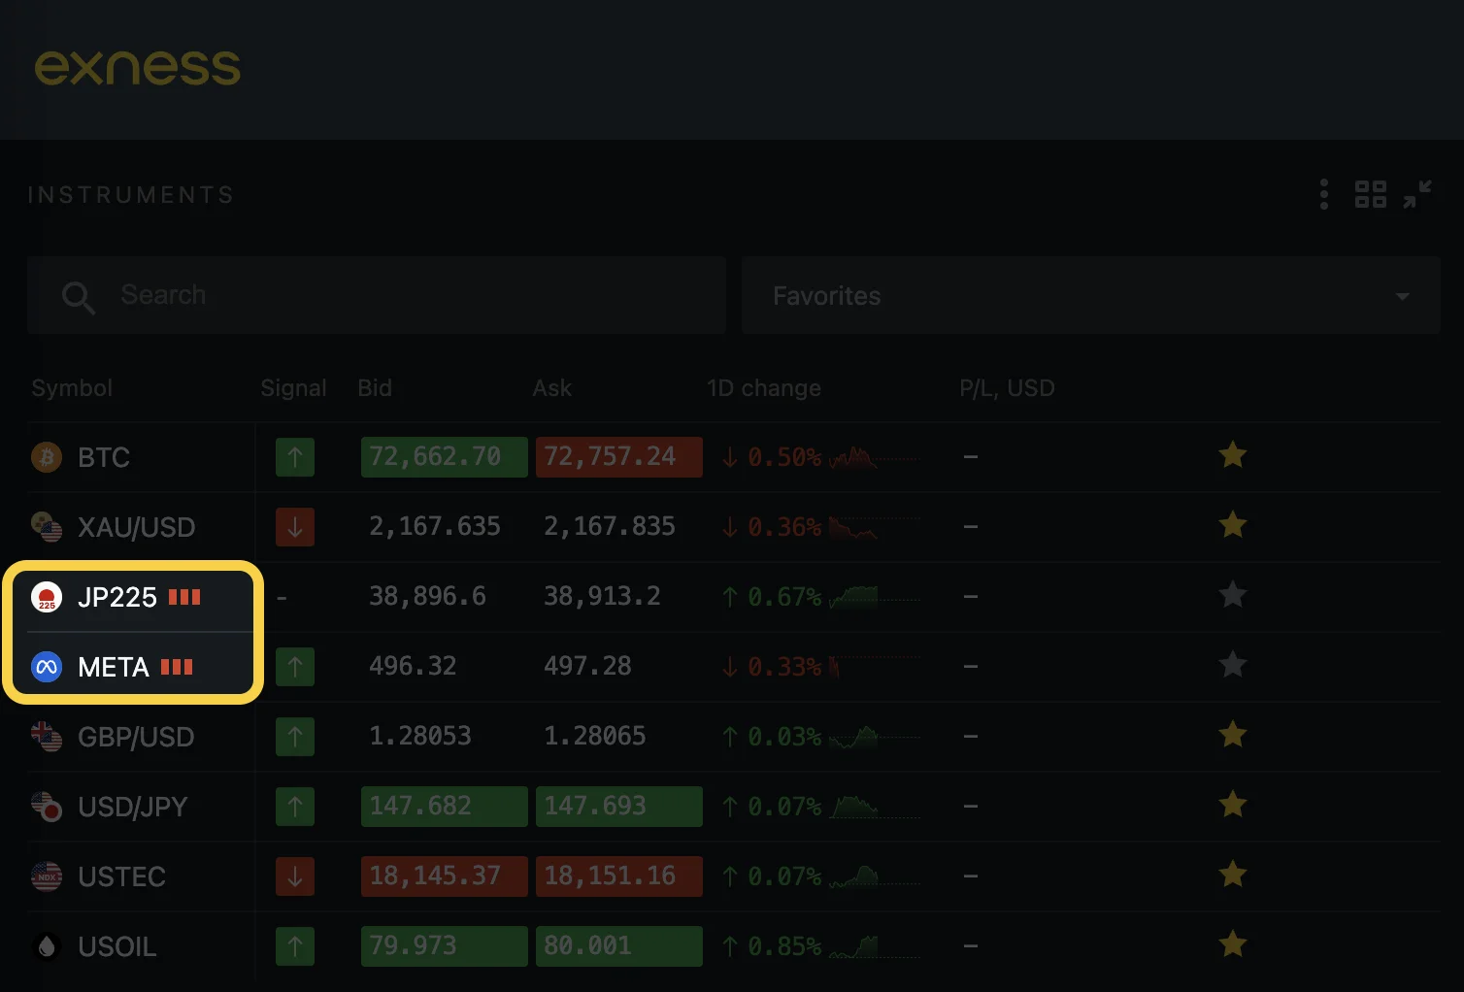Click the USD/JPY up signal arrow
The image size is (1464, 992).
tap(295, 806)
